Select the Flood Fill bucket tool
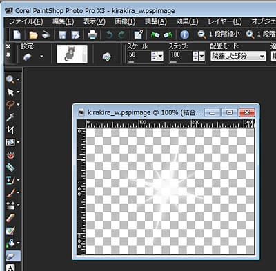 (10, 243)
